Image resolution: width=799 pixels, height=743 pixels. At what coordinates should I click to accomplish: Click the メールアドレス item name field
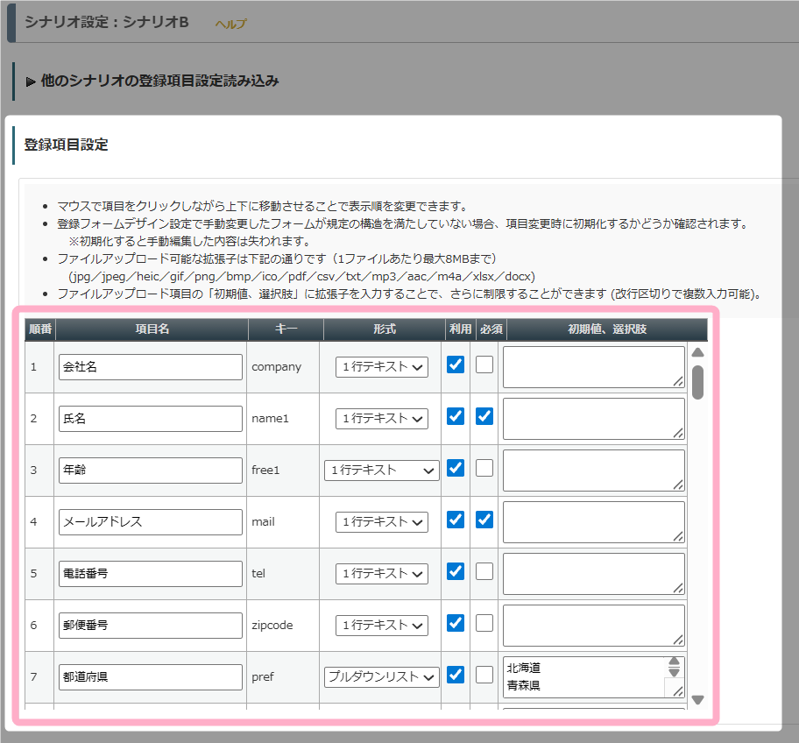click(151, 522)
